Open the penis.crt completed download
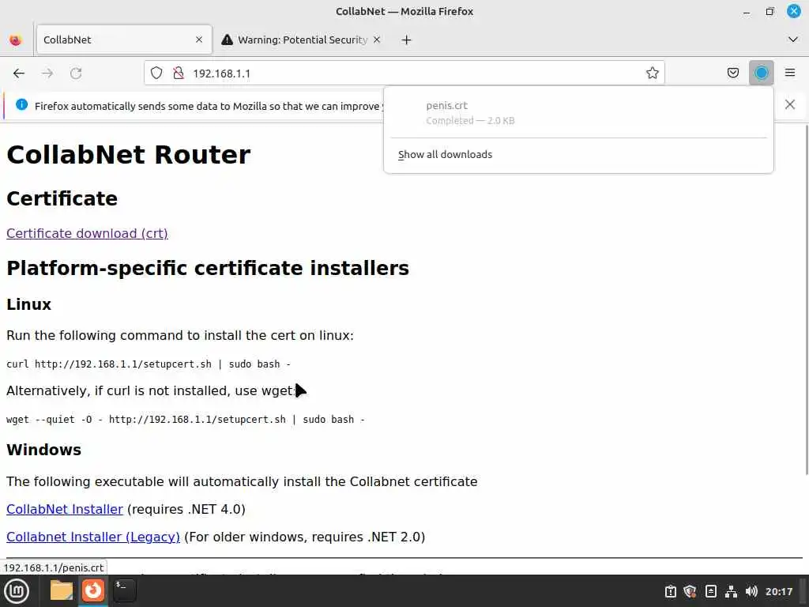This screenshot has height=607, width=809. tap(578, 112)
